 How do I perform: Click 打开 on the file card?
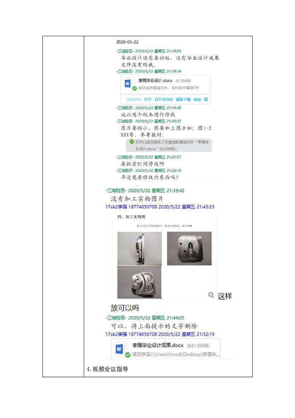click(148, 99)
